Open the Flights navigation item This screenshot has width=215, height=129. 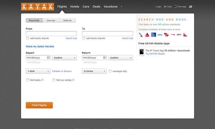[x=62, y=6]
